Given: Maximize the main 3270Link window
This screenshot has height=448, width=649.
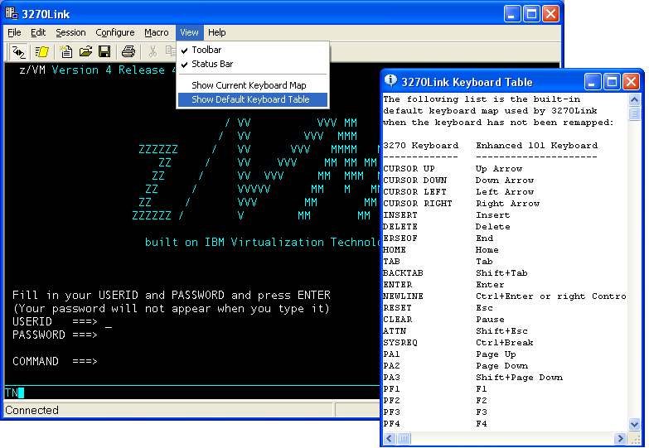Looking at the screenshot, I should [531, 13].
